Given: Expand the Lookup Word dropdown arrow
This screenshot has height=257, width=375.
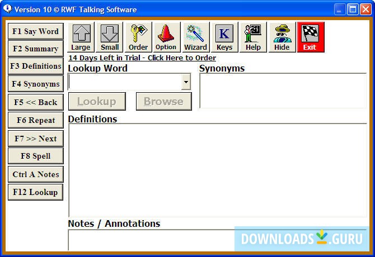Looking at the screenshot, I should pos(186,82).
